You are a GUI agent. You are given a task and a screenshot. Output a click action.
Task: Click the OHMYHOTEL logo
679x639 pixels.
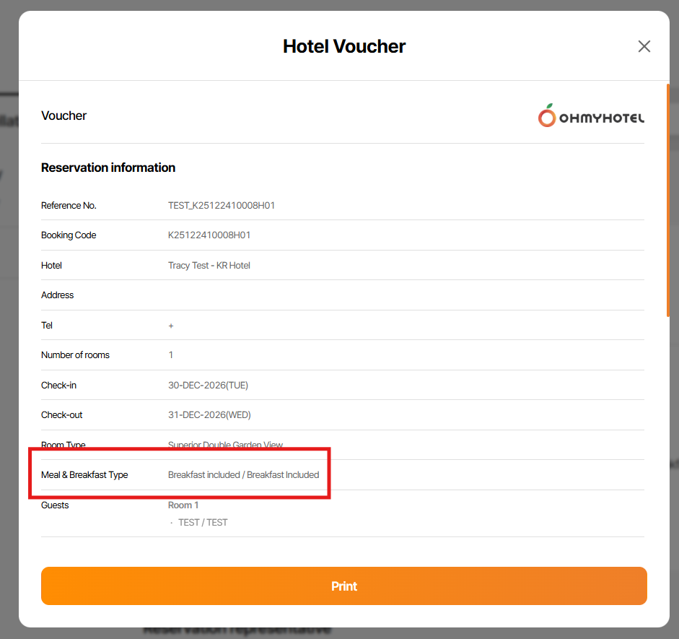591,116
